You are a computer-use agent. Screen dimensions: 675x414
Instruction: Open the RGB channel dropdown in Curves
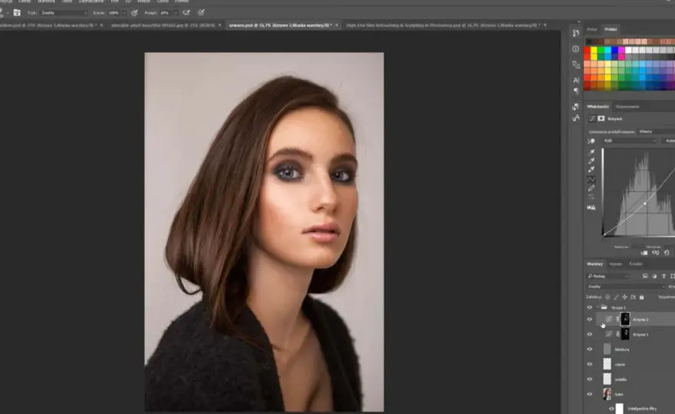pyautogui.click(x=630, y=141)
